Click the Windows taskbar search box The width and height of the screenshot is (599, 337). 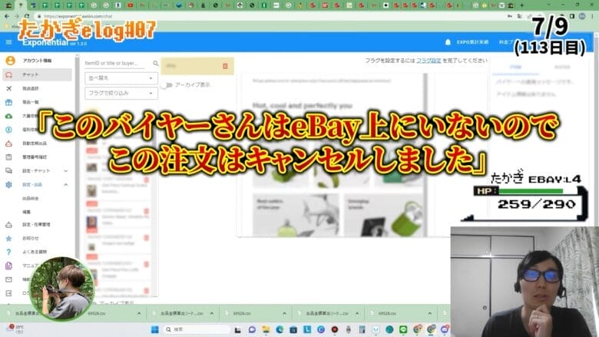[197, 329]
